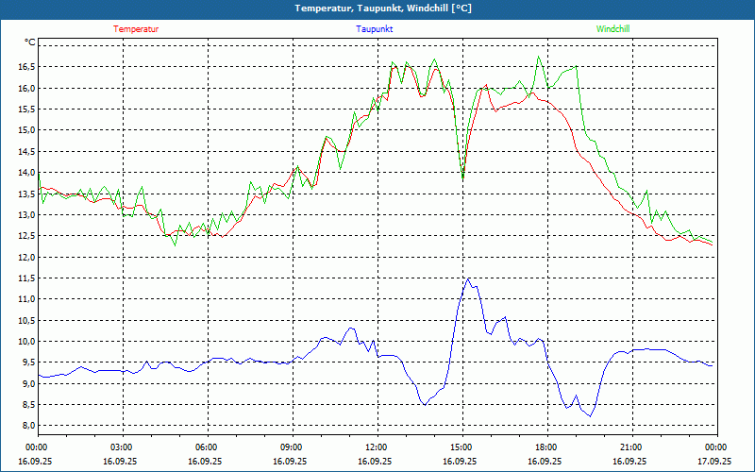
Task: Select the 12:00 time label on x-axis
Action: [376, 447]
